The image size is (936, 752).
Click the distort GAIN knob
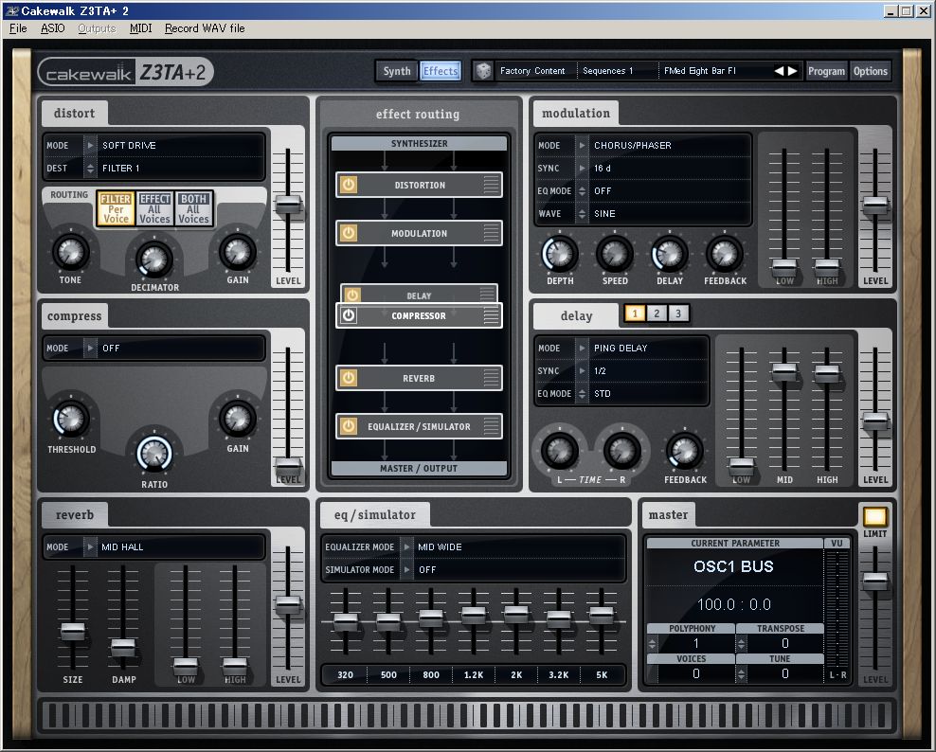pos(238,252)
